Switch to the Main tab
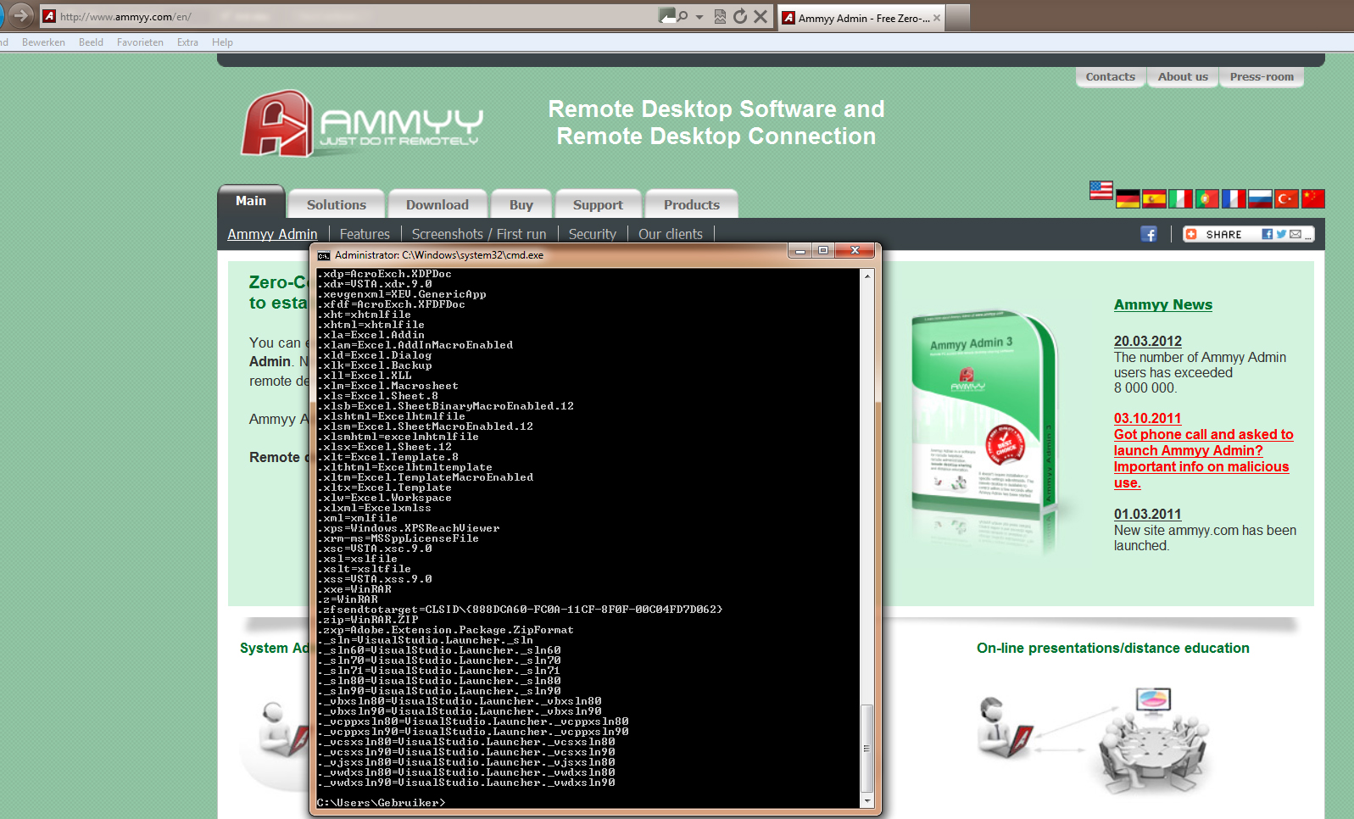This screenshot has width=1354, height=819. pyautogui.click(x=251, y=201)
